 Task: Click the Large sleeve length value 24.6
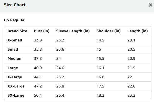(60, 68)
